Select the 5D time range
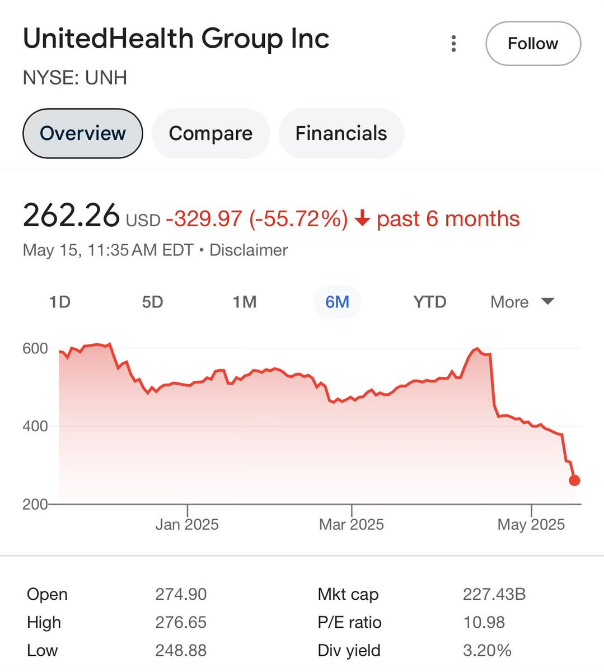 coord(152,302)
